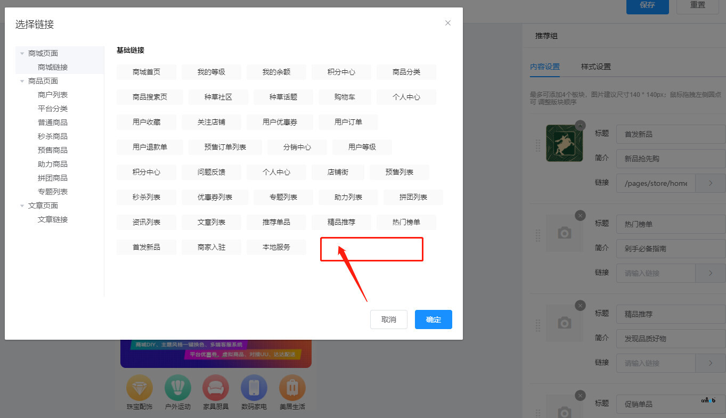726x418 pixels.
Task: Remove the 热门榜单 block with its x icon
Action: point(581,215)
